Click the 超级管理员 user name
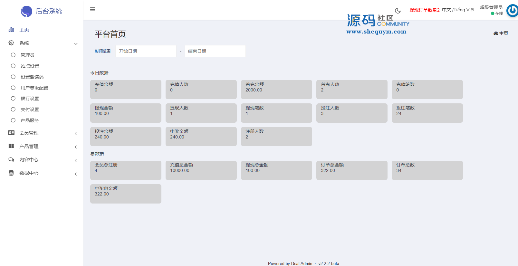518x266 pixels. [x=491, y=7]
